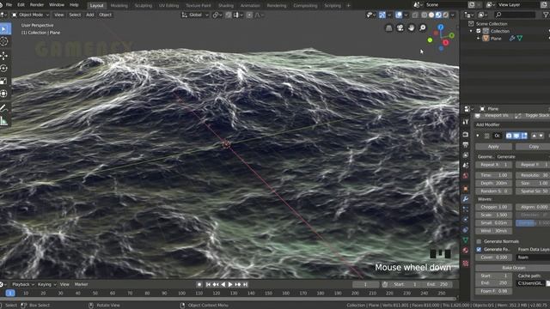This screenshot has width=550, height=309.
Task: Click the Bake Ocean button
Action: 513,268
